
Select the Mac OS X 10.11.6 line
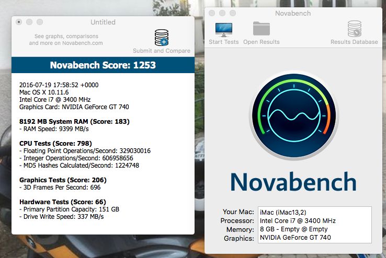(44, 92)
